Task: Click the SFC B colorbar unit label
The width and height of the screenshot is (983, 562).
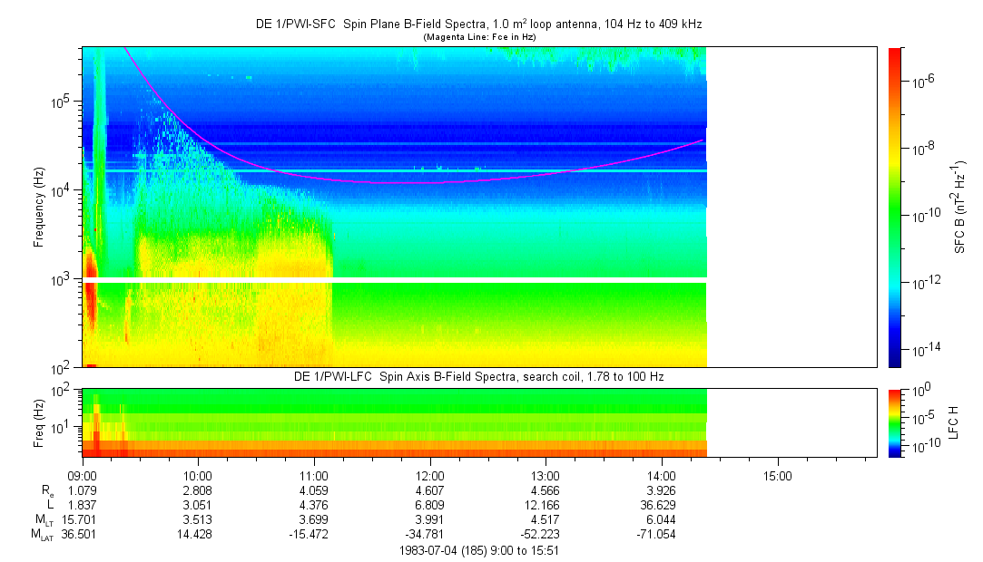Action: click(x=959, y=207)
